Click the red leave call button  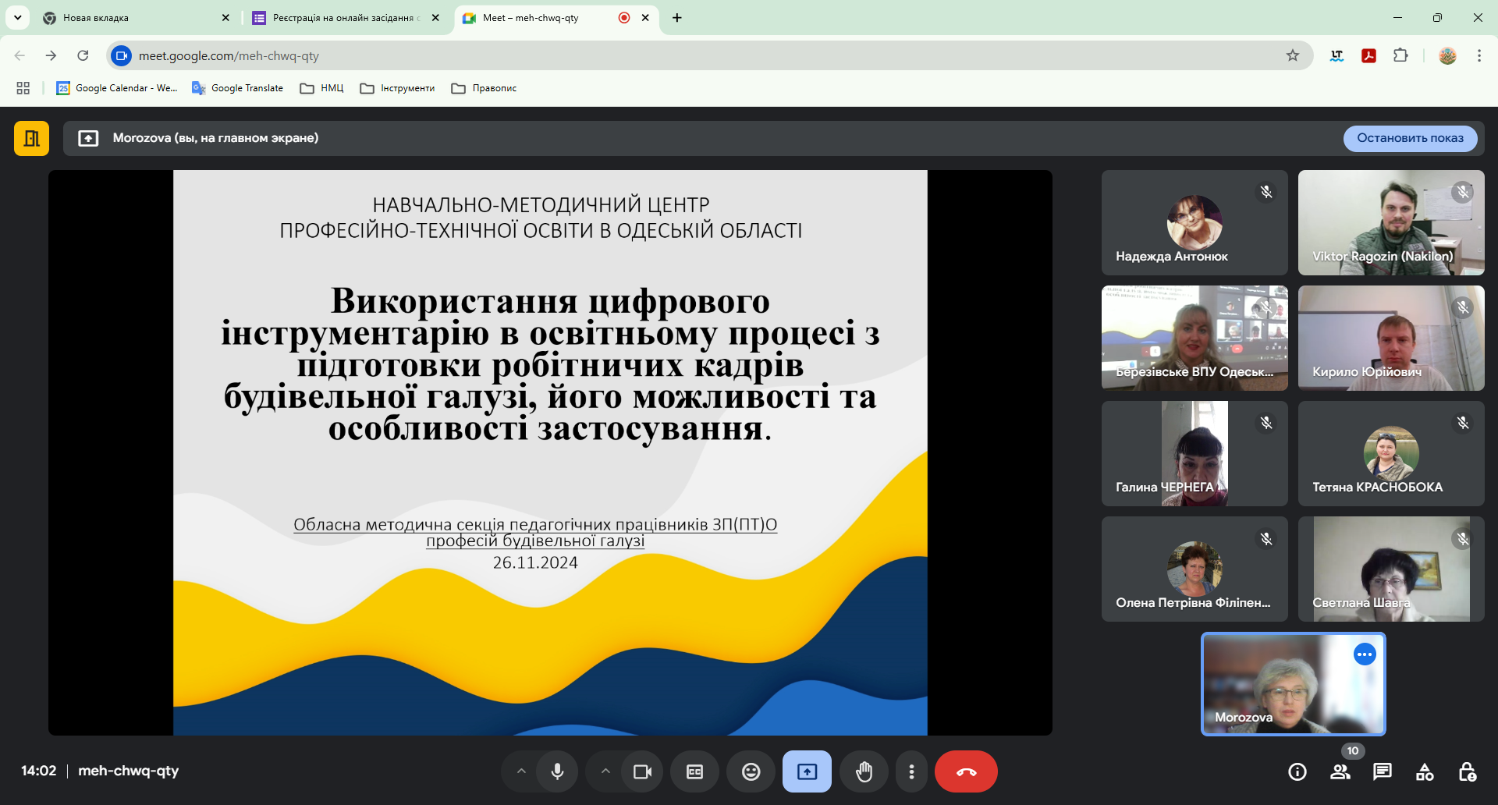click(966, 771)
